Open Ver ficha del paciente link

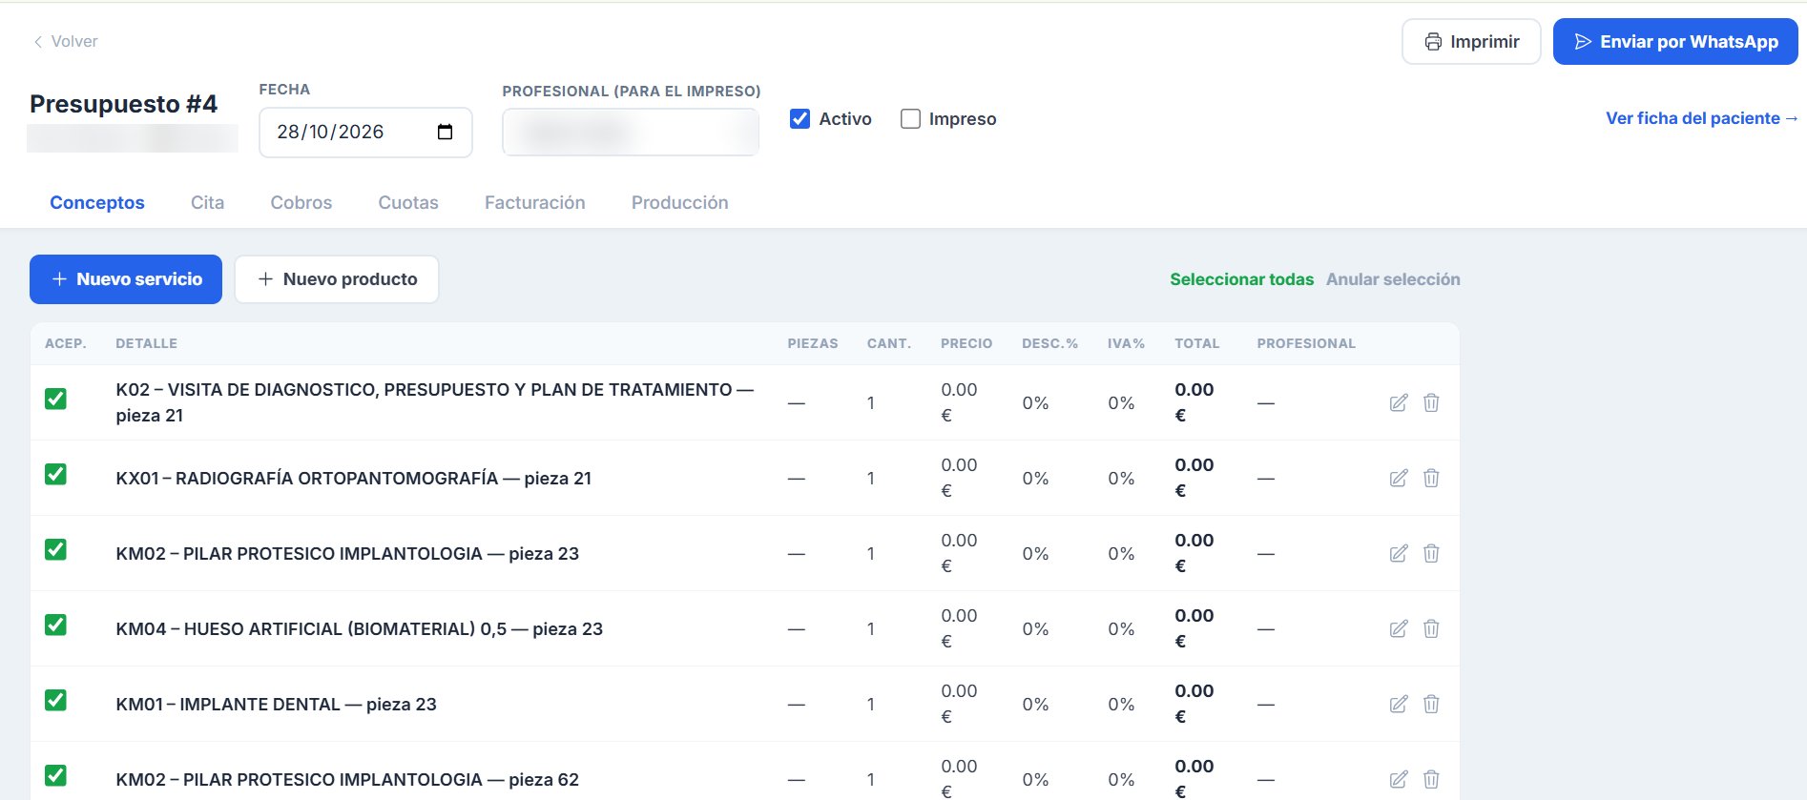point(1702,118)
